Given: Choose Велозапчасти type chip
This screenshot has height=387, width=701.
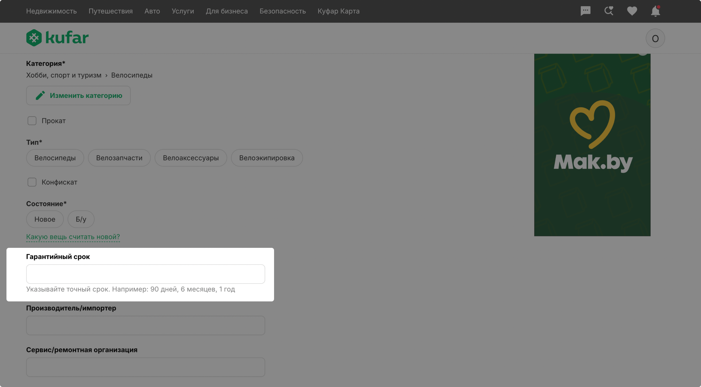Looking at the screenshot, I should (x=119, y=158).
